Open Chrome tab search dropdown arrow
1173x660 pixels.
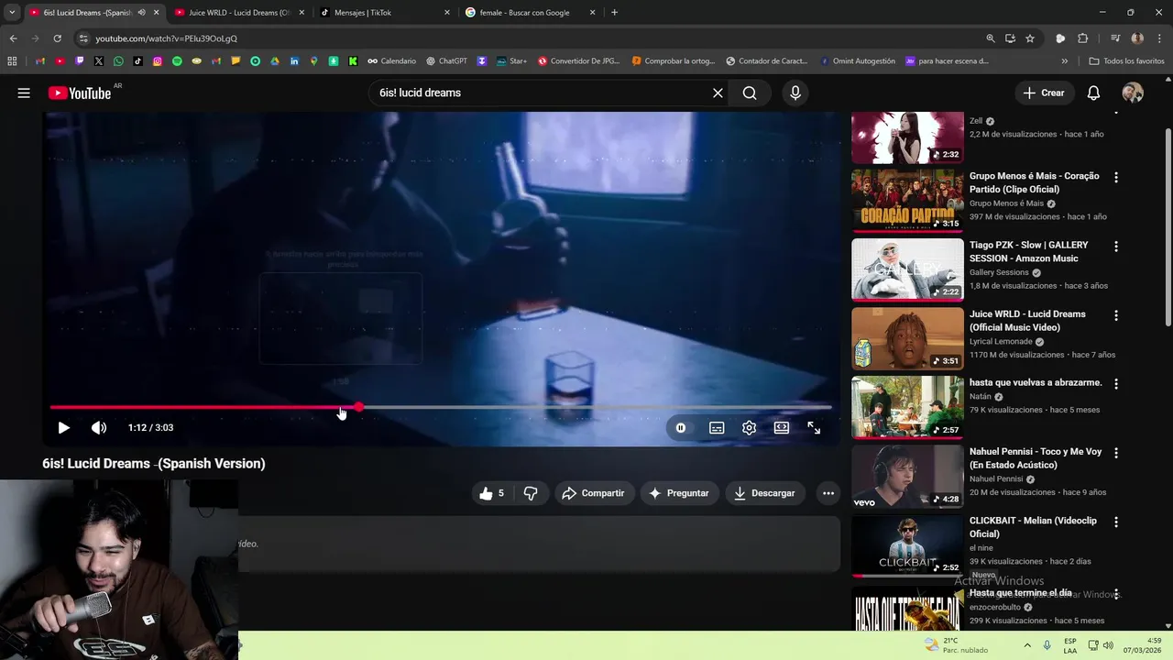(12, 13)
